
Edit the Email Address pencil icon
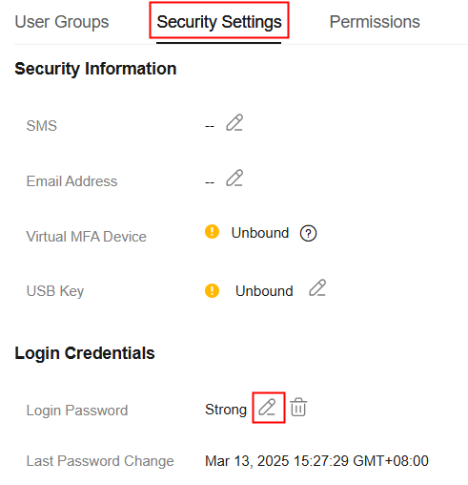point(234,178)
